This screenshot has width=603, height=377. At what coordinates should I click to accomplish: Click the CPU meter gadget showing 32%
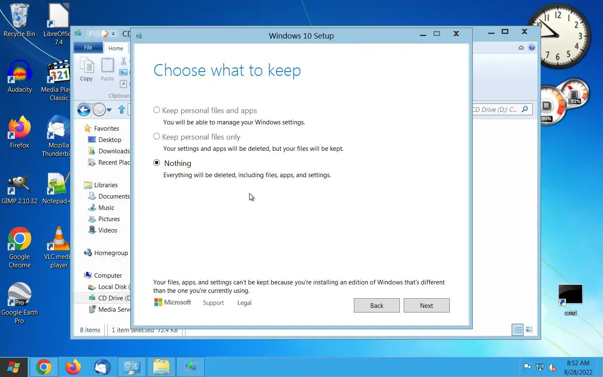coord(575,95)
